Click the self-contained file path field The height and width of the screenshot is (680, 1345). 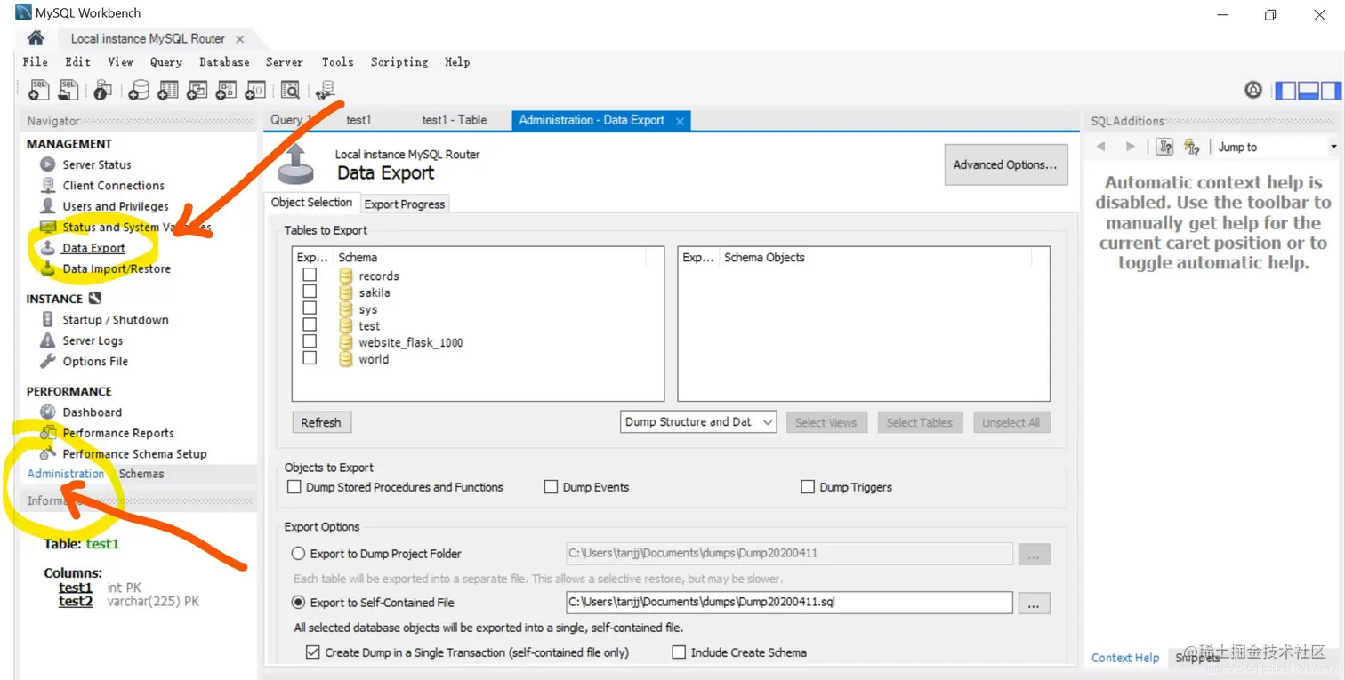click(789, 603)
